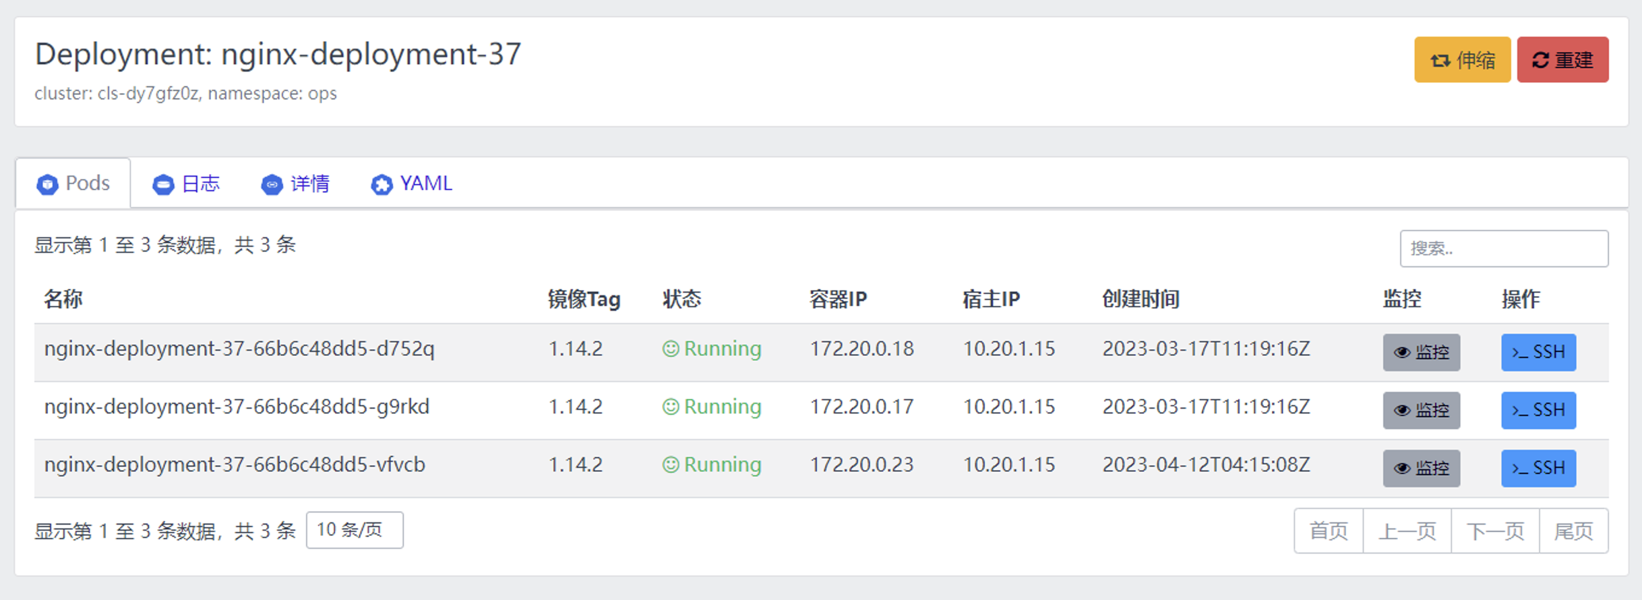Go to 首页 first page
Viewport: 1642px width, 600px height.
[1329, 531]
